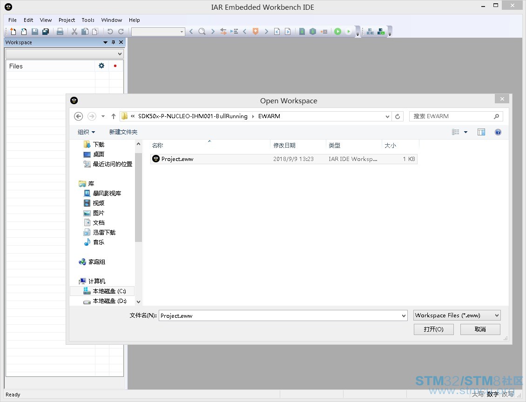526x402 pixels.
Task: Click the Download and Debug green play icon
Action: (x=338, y=32)
